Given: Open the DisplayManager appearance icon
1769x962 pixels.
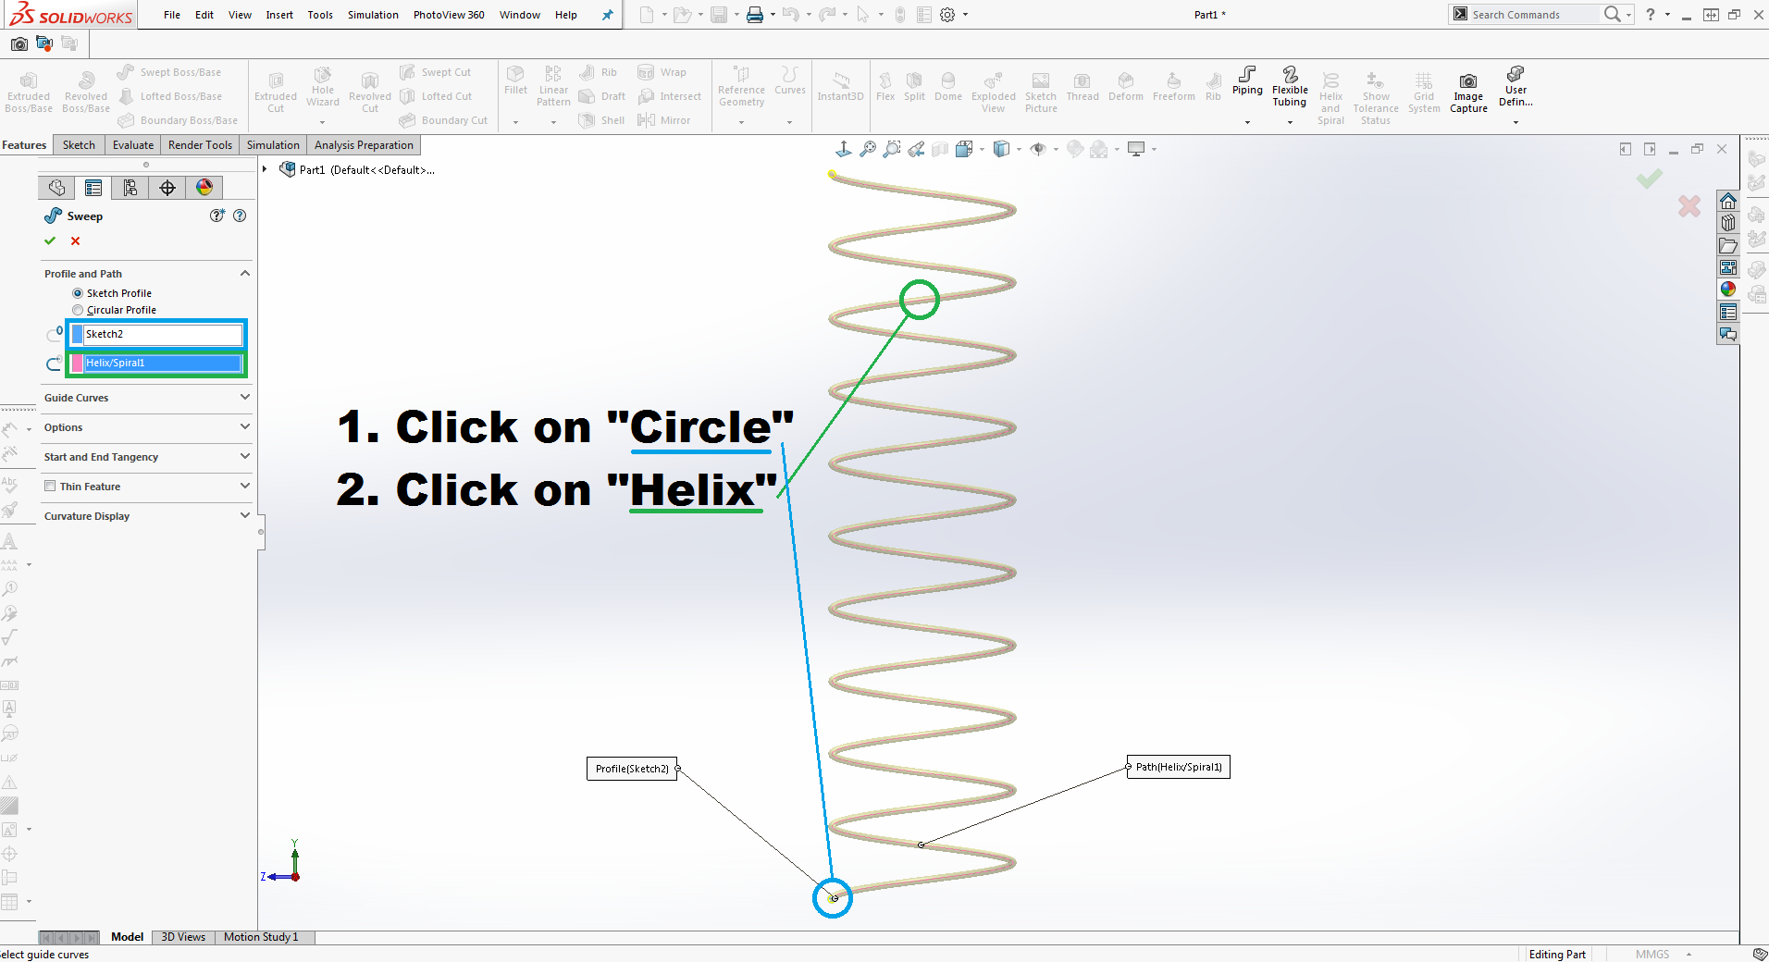Looking at the screenshot, I should (x=204, y=188).
